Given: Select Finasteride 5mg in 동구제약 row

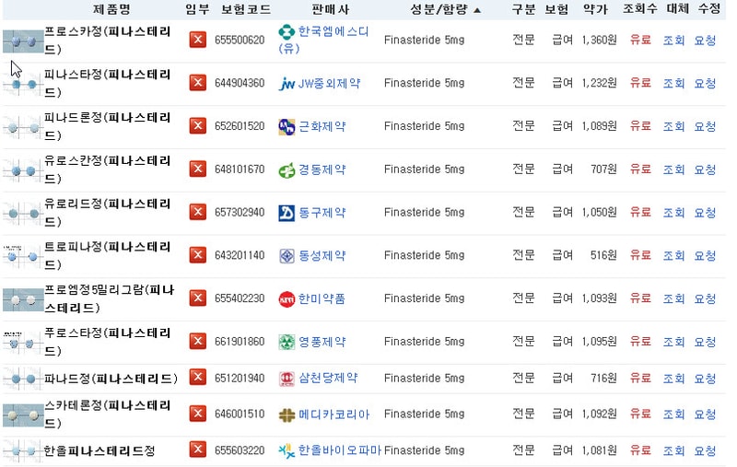Looking at the screenshot, I should pos(424,213).
